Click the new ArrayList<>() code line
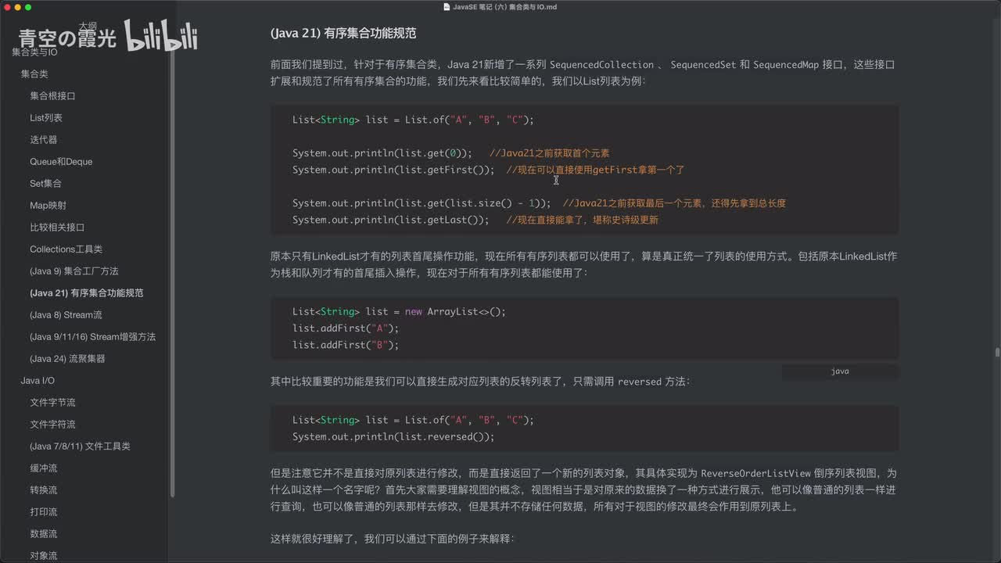1001x563 pixels. pos(399,311)
